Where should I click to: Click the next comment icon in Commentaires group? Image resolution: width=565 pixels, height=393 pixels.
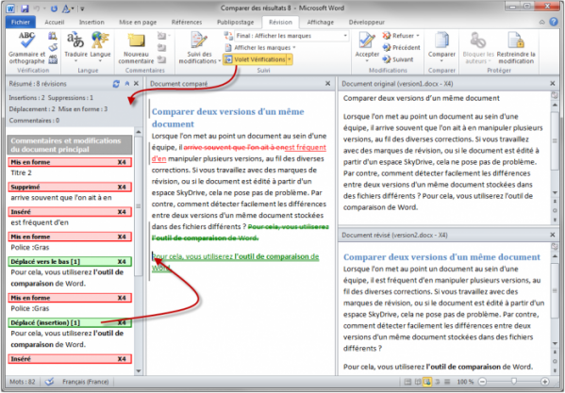pyautogui.click(x=162, y=59)
